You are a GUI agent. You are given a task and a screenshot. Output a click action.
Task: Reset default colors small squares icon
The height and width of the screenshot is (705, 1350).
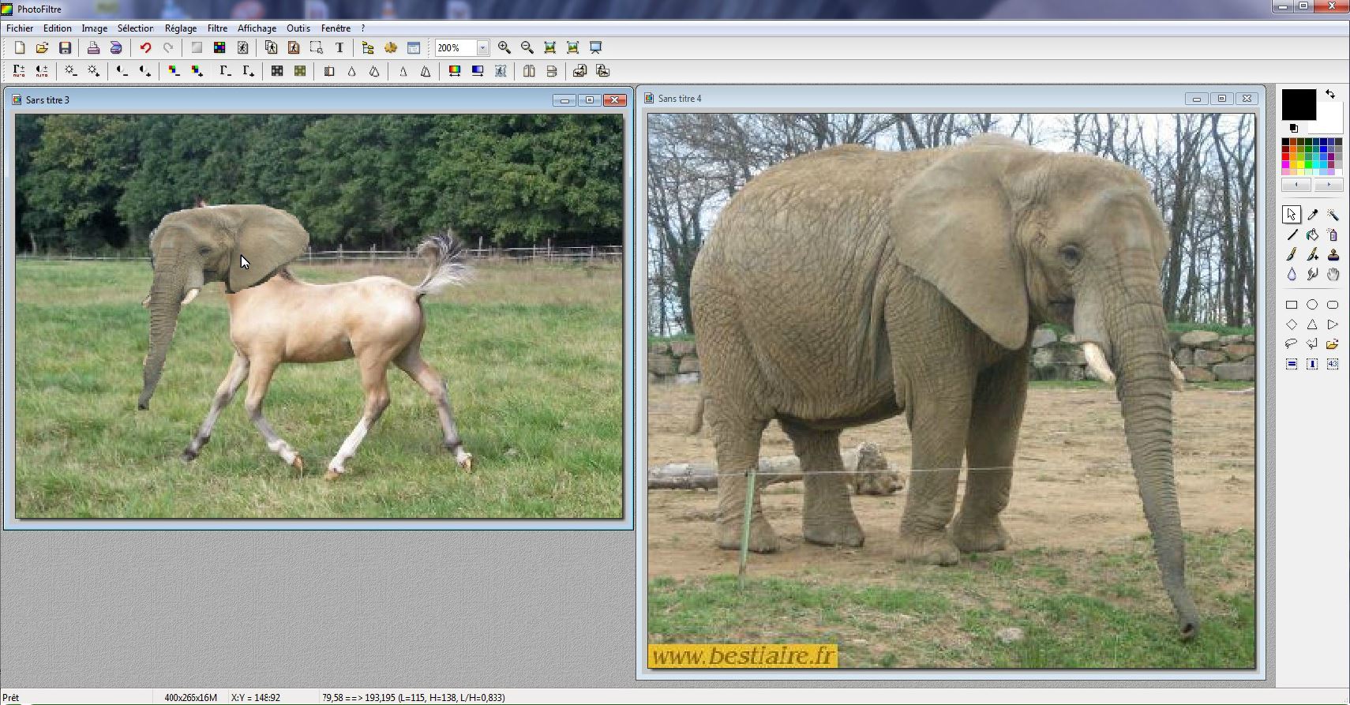tap(1293, 128)
